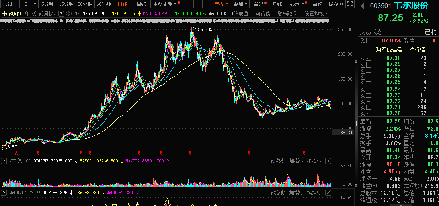Toggle the 简约 simple view mode
The height and width of the screenshot is (206, 439).
coord(317,4)
